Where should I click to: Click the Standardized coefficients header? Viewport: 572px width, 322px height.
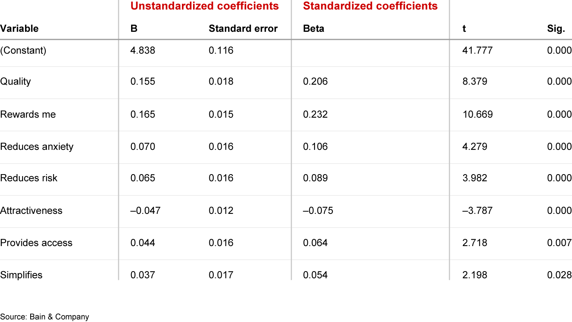370,6
